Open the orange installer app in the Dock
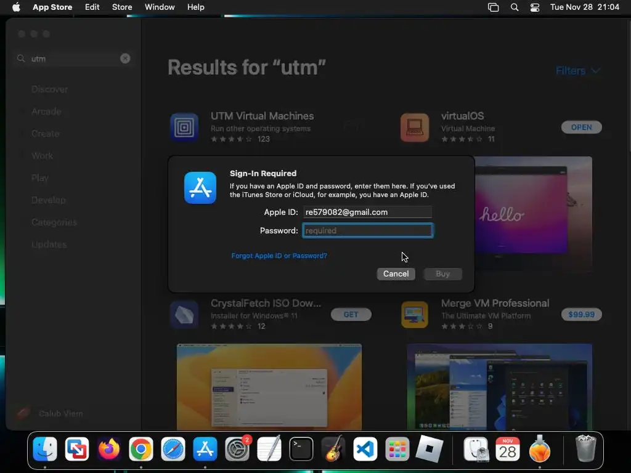 point(540,449)
